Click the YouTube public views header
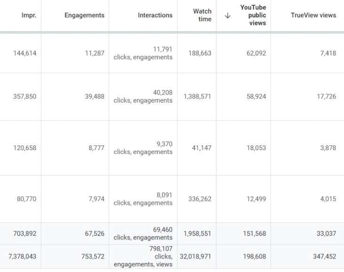 coord(253,16)
